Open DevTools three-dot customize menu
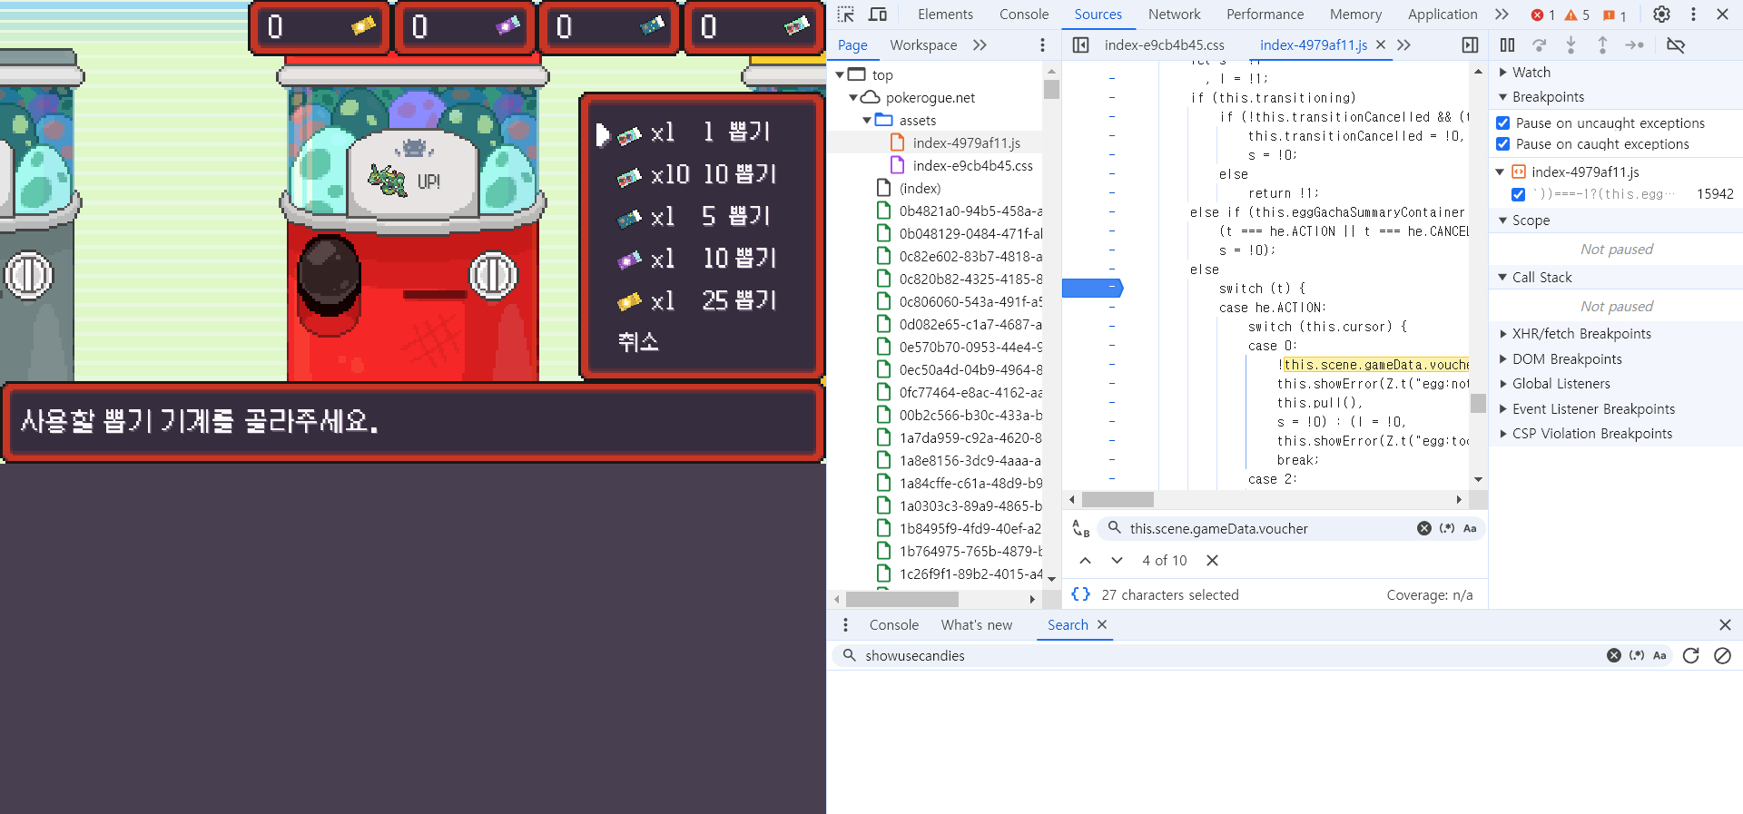This screenshot has height=814, width=1743. click(1693, 15)
